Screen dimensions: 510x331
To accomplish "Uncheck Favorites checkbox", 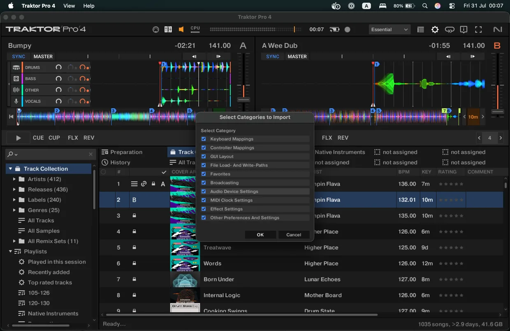I will click(204, 174).
